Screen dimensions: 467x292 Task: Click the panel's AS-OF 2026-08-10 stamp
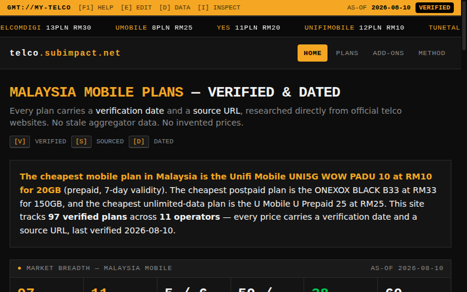(407, 268)
